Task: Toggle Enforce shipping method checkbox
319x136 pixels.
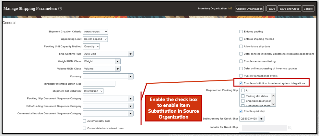Action: click(241, 39)
